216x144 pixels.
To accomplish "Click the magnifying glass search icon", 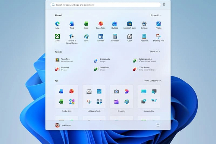I will click(53, 5).
